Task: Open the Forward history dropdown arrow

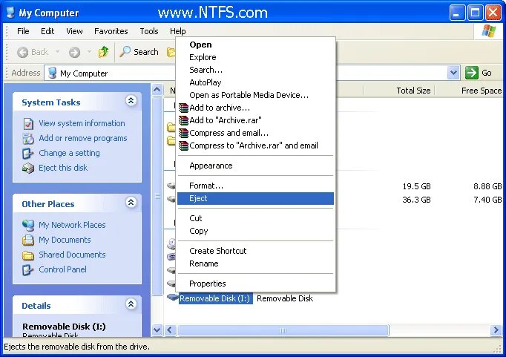Action: click(89, 52)
